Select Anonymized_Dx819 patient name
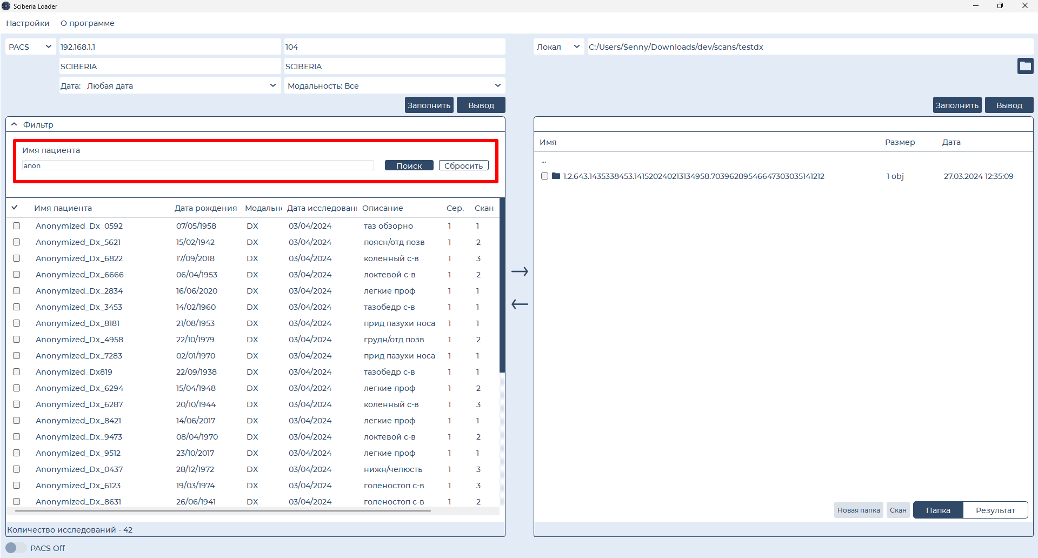 [x=74, y=372]
